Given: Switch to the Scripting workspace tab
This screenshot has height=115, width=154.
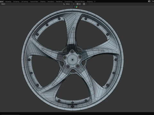Looking at the screenshot, I should click(90, 2).
